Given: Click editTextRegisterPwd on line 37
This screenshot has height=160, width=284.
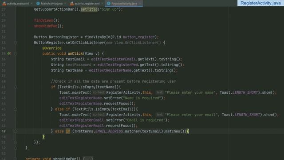Looking at the screenshot, I should [x=118, y=65].
